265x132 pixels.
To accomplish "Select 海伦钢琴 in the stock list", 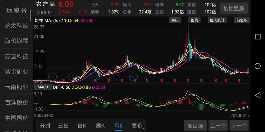I will click(16, 41).
